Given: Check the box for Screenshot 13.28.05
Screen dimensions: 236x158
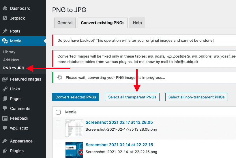Looking at the screenshot, I should coord(58,123).
